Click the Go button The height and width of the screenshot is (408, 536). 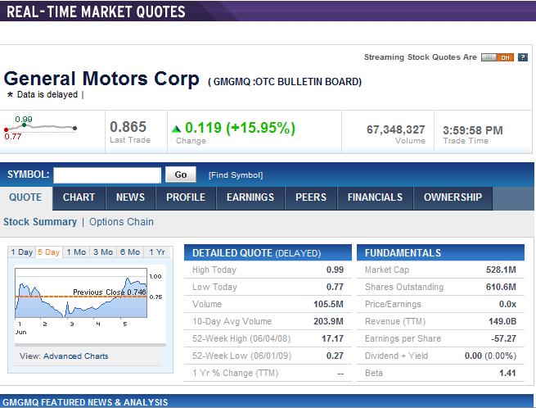pyautogui.click(x=181, y=175)
